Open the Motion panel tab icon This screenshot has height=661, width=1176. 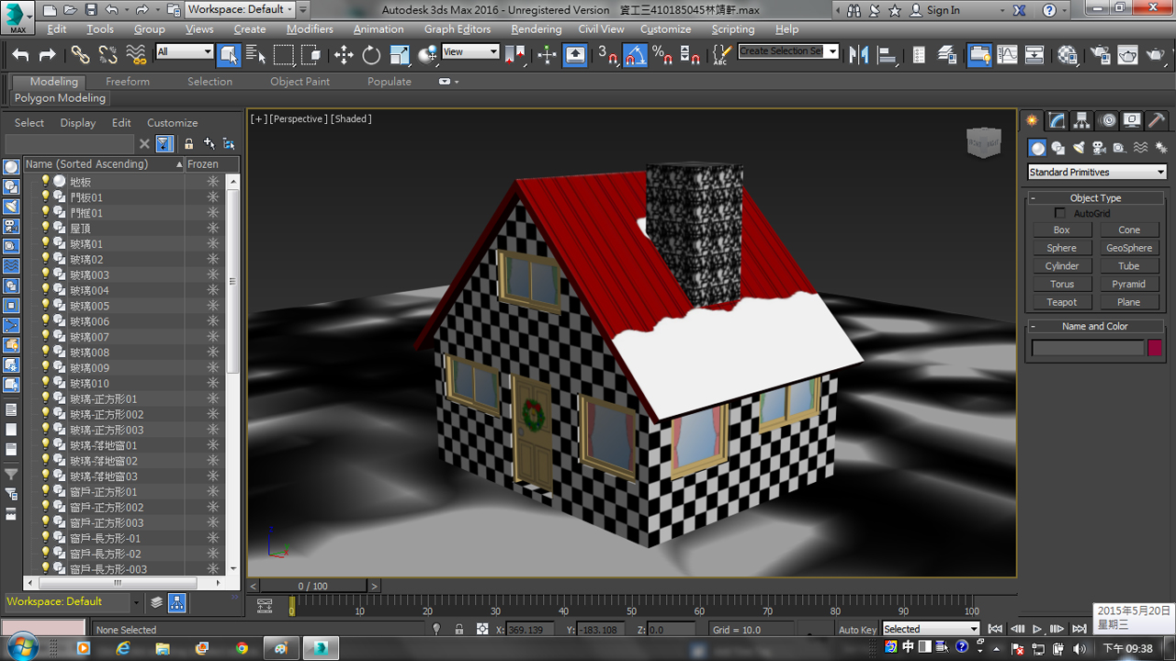click(x=1108, y=120)
